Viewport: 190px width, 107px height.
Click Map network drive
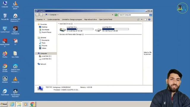click(x=90, y=19)
